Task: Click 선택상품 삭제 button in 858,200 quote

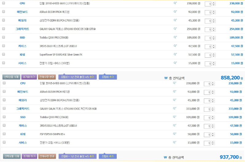Action: [11, 77]
